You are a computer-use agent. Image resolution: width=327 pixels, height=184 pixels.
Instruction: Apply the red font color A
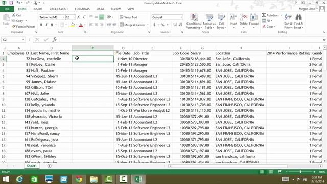[81, 25]
